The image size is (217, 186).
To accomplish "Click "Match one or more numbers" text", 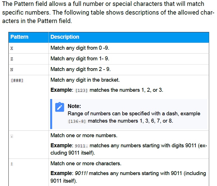I will tap(84, 136).
